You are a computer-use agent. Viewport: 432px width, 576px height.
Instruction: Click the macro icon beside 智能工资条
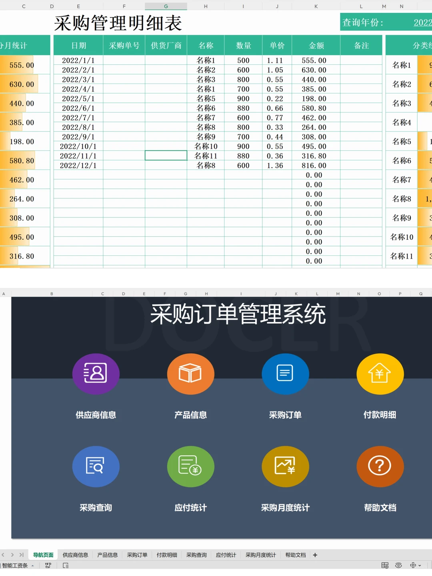click(48, 565)
